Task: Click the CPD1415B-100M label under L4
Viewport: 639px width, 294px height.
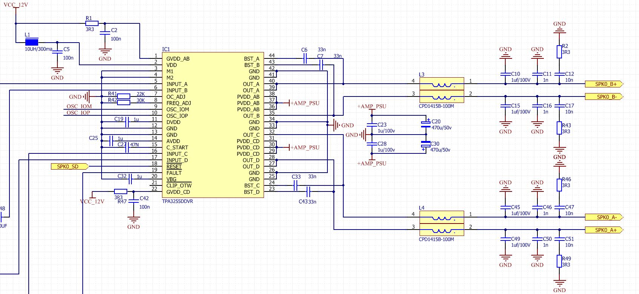Action: pos(436,239)
